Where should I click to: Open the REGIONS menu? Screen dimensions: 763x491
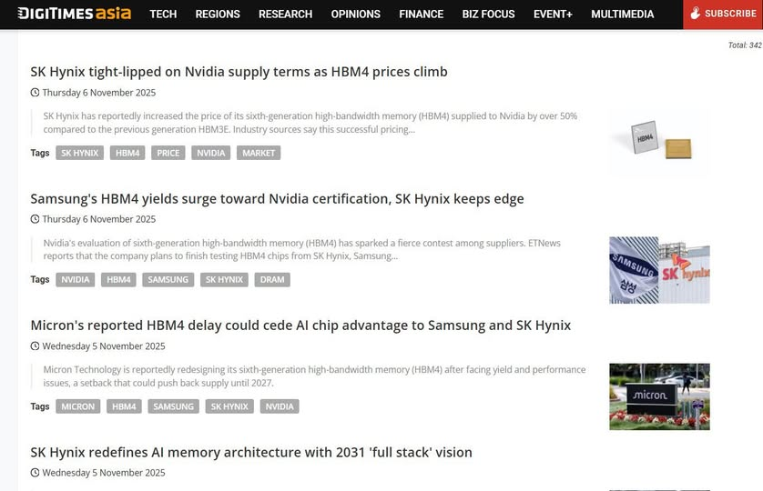[x=218, y=15]
